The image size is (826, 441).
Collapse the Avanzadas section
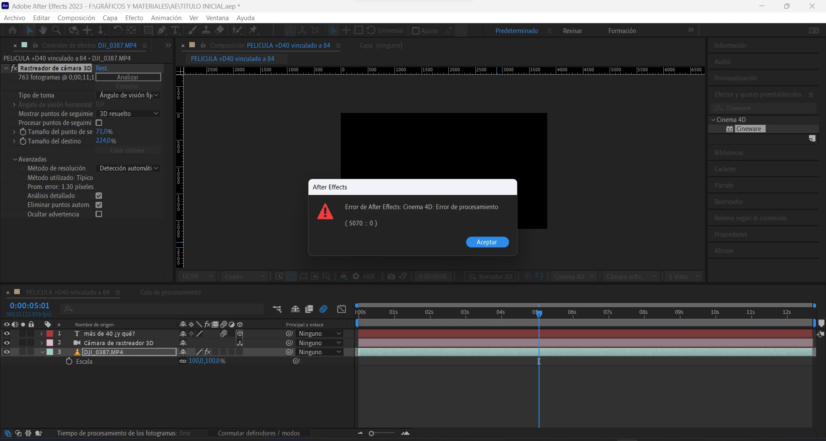tap(15, 159)
